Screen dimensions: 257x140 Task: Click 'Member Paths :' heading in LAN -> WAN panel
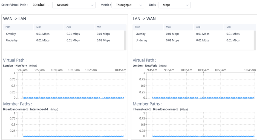(147, 104)
